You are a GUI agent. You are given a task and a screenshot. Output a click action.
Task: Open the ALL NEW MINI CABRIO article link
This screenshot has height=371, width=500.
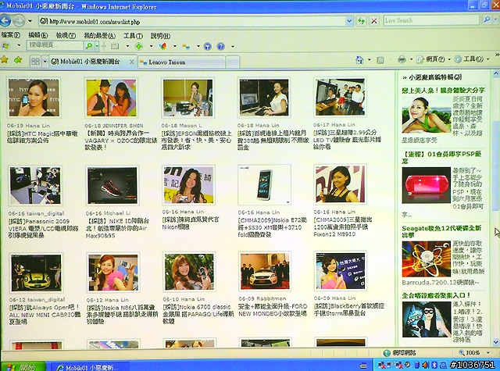[45, 315]
